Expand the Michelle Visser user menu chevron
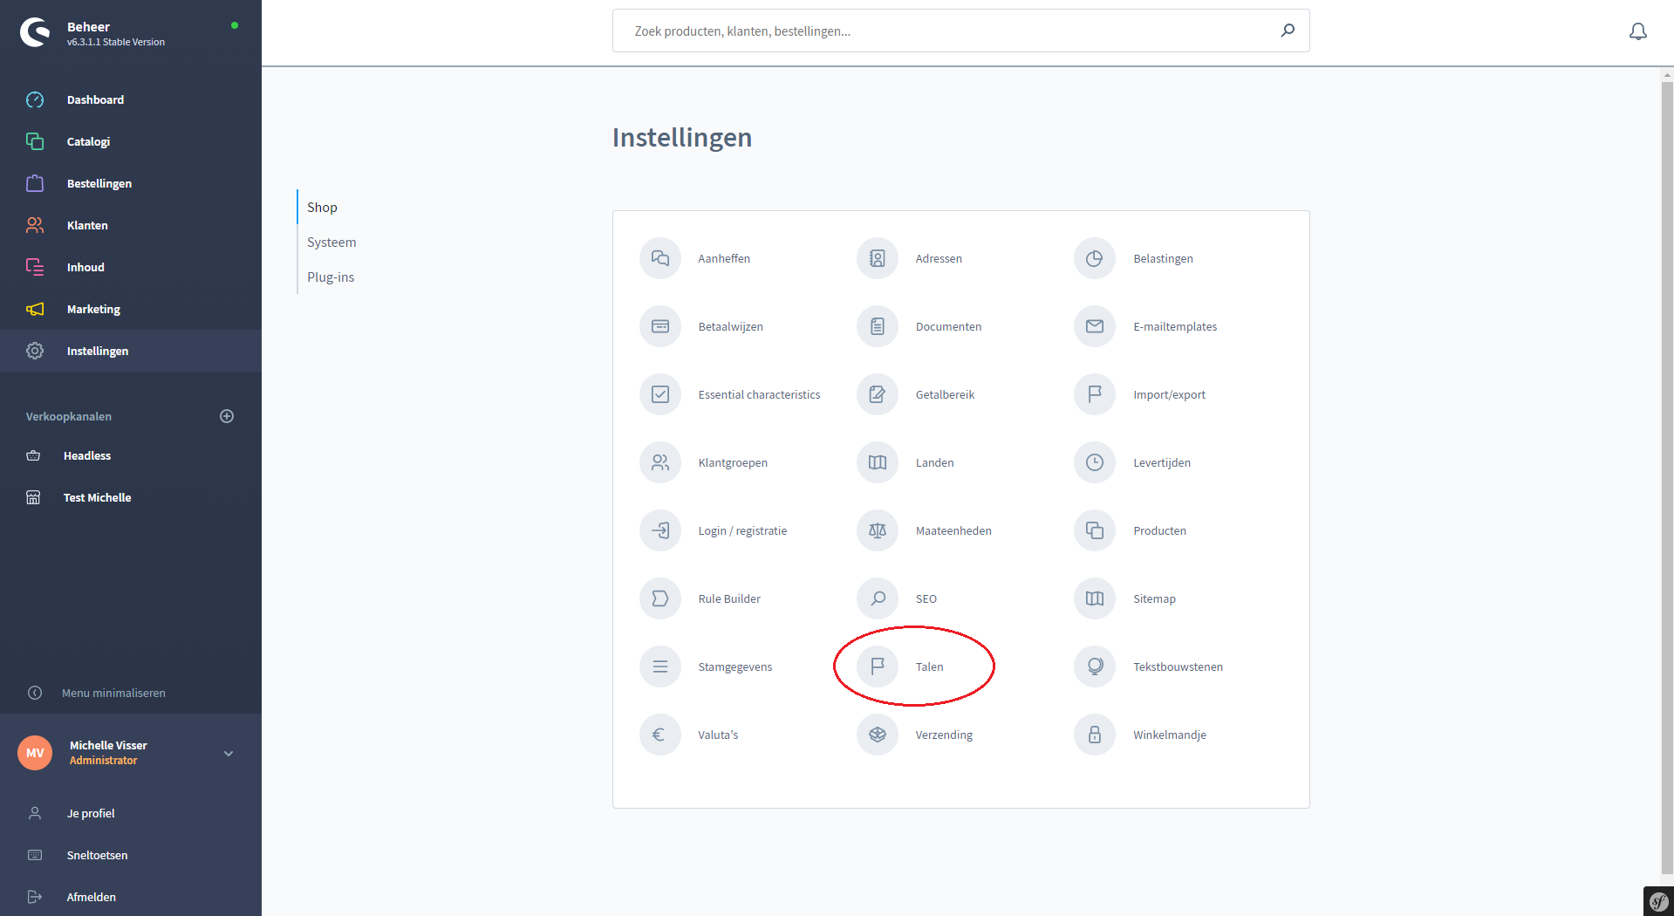 pos(229,753)
